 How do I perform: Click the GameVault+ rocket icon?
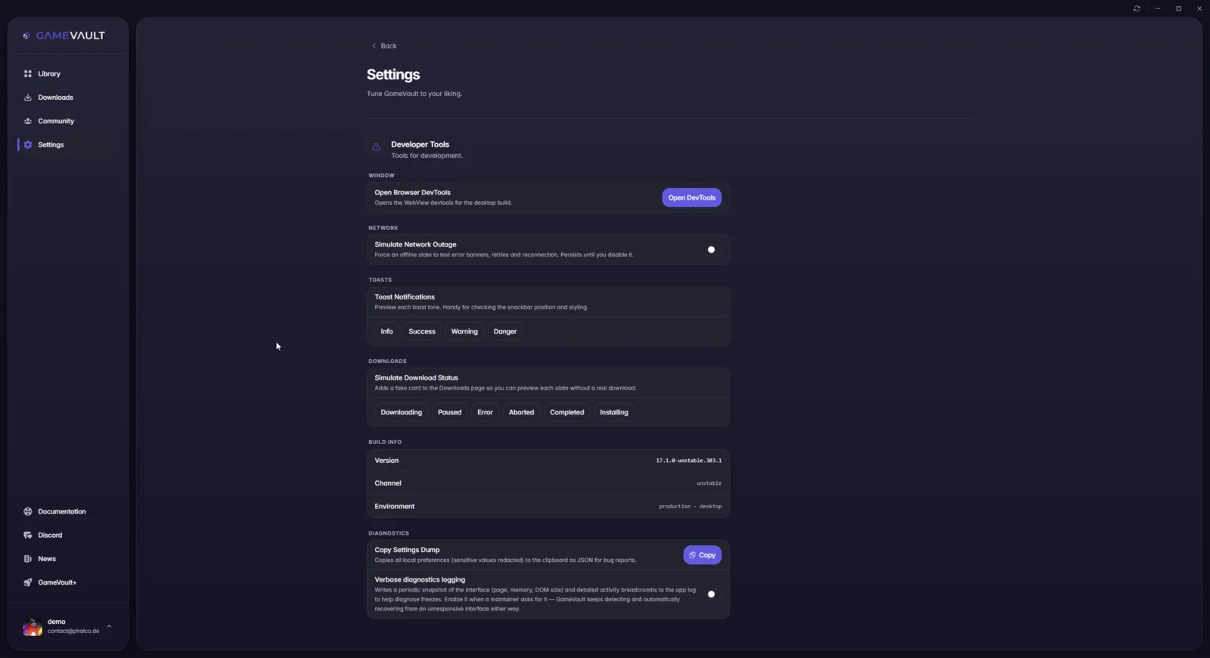coord(28,582)
